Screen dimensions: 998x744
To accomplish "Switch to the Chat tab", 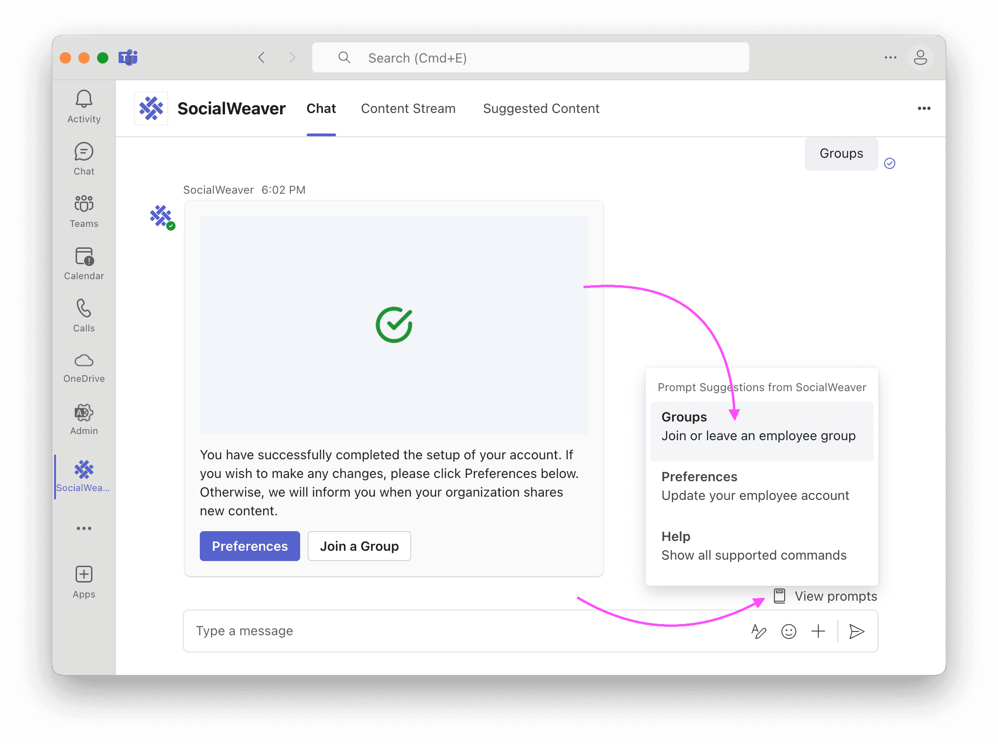I will tap(321, 108).
